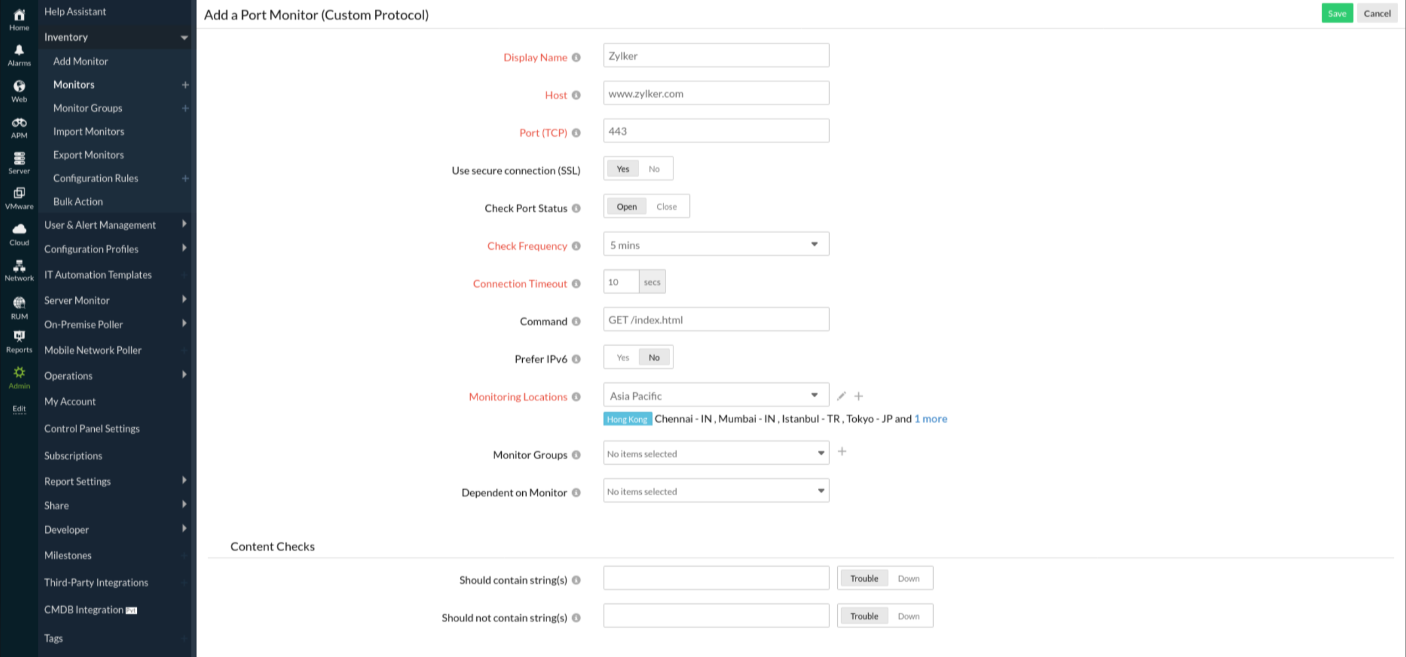Click the edit pencil beside Monitoring Locations
Screen dimensions: 1406x657
point(841,396)
